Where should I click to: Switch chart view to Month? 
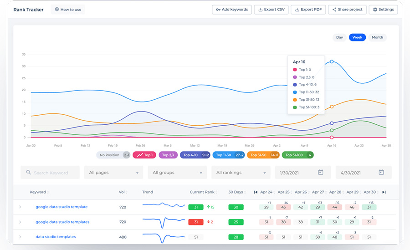pyautogui.click(x=377, y=37)
